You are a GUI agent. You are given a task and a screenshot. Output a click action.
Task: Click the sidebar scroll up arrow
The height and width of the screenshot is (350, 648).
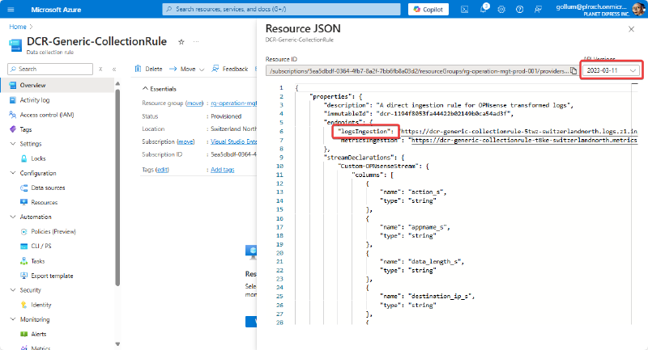coord(117,84)
